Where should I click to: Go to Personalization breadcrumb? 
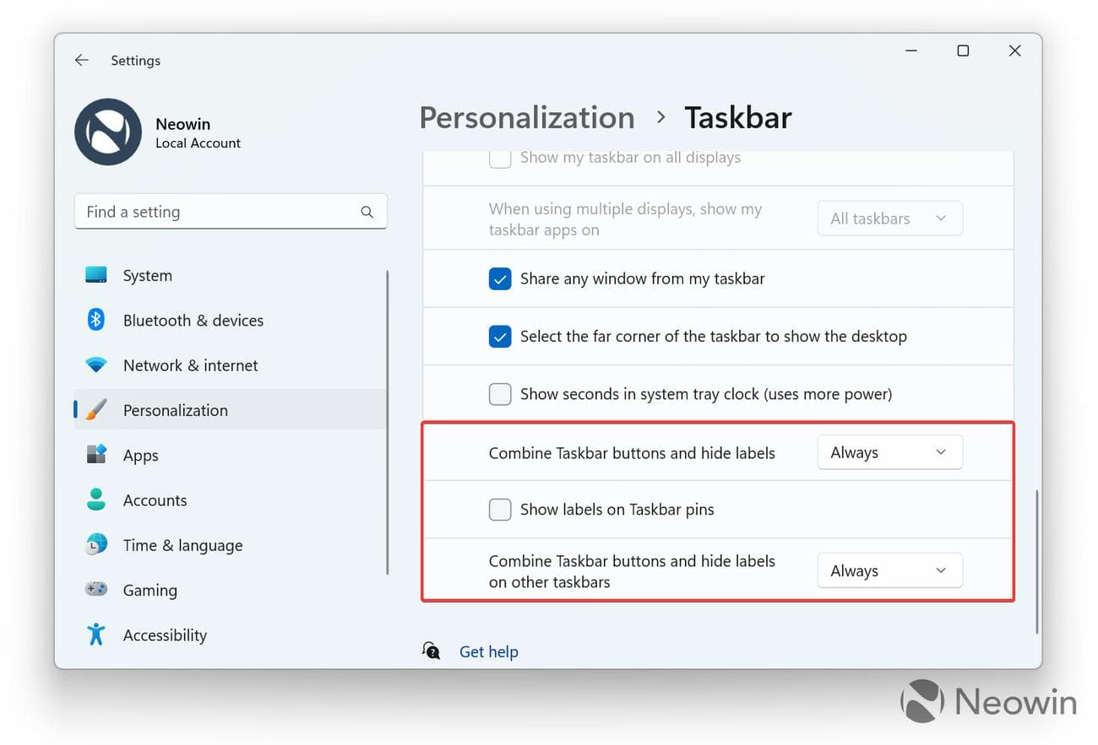click(527, 118)
